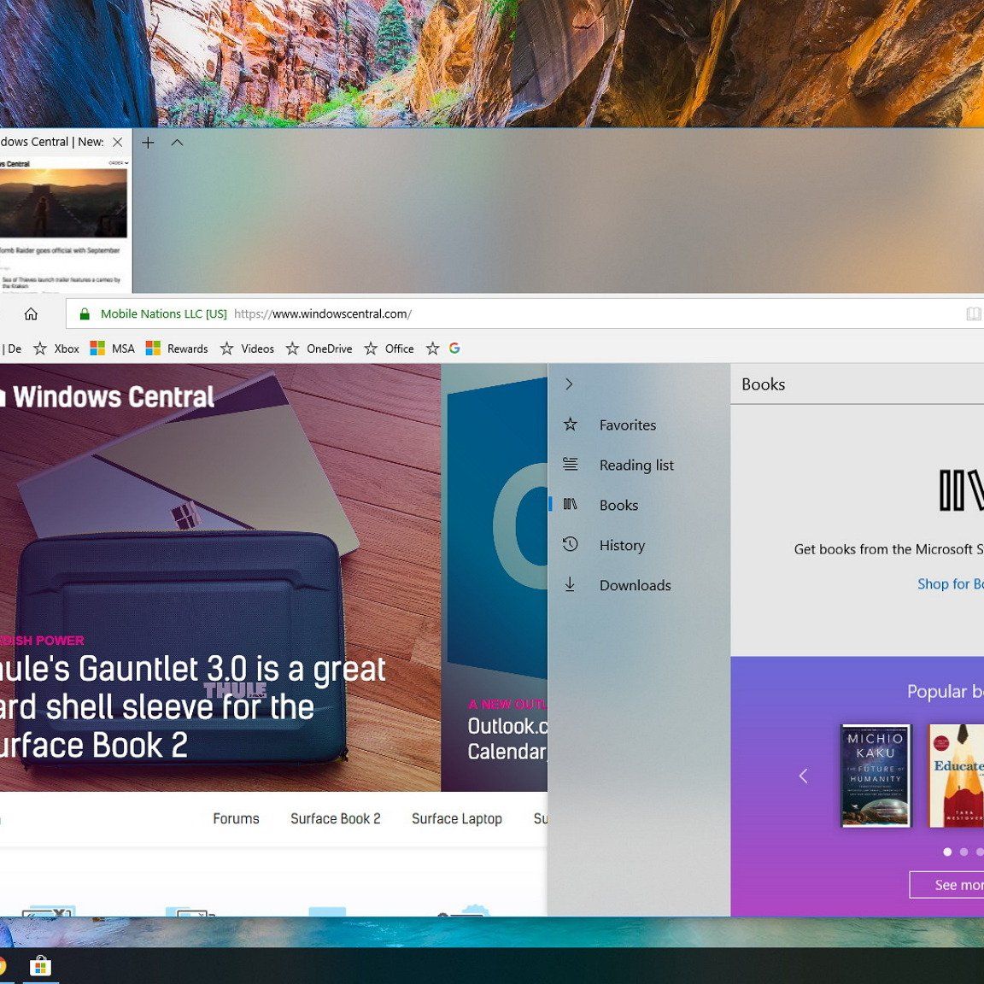Open the Michio Kaku Future of Humanity book
Viewport: 984px width, 984px height.
876,776
